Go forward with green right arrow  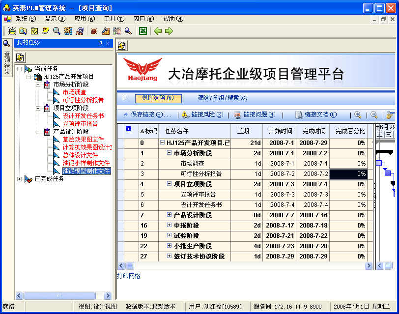169,31
